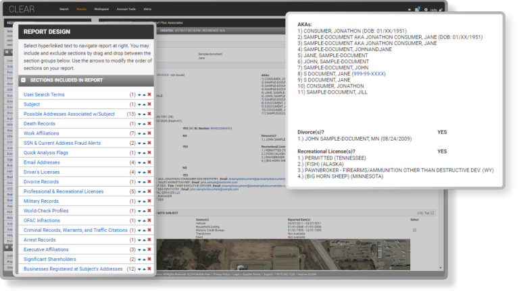
Task: Move Military Records section up
Action: (144, 201)
